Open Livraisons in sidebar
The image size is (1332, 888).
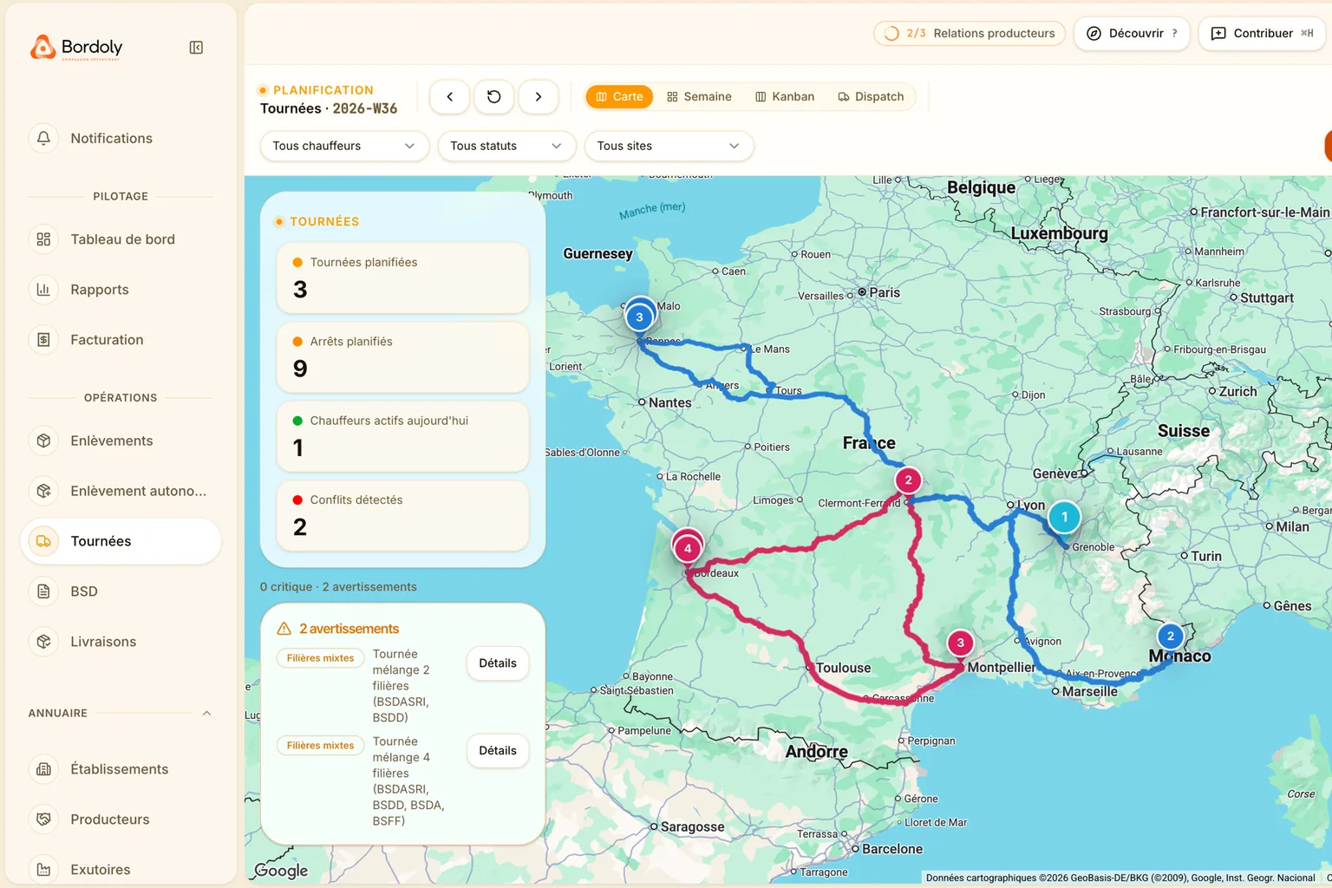(121, 642)
